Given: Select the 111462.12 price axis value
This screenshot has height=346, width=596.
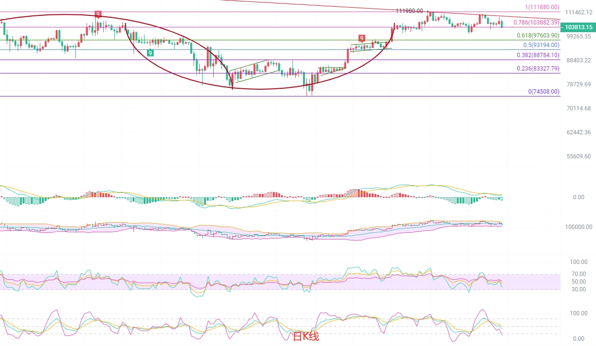Looking at the screenshot, I should click(579, 12).
